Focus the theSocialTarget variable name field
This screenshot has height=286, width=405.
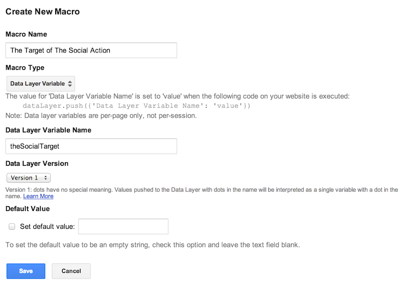tap(91, 146)
